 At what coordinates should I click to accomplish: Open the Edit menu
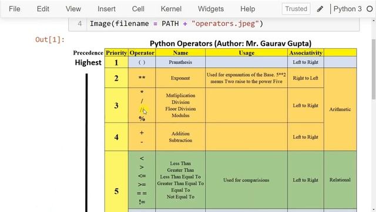tap(43, 9)
